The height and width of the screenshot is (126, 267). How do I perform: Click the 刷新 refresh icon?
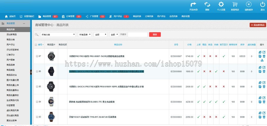click(x=207, y=4)
